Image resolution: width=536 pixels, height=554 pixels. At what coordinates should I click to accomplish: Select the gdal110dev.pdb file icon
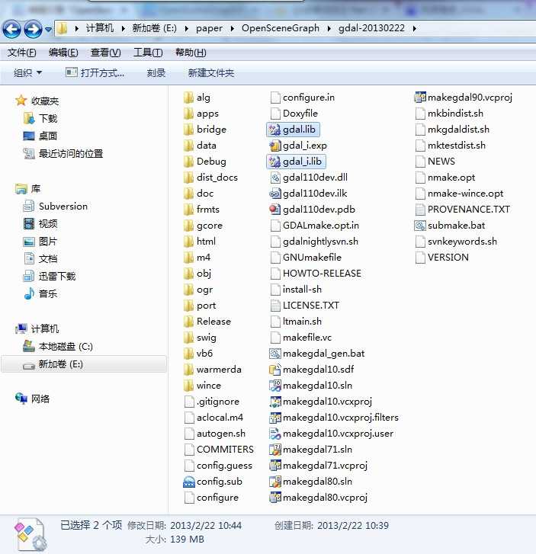coord(275,210)
